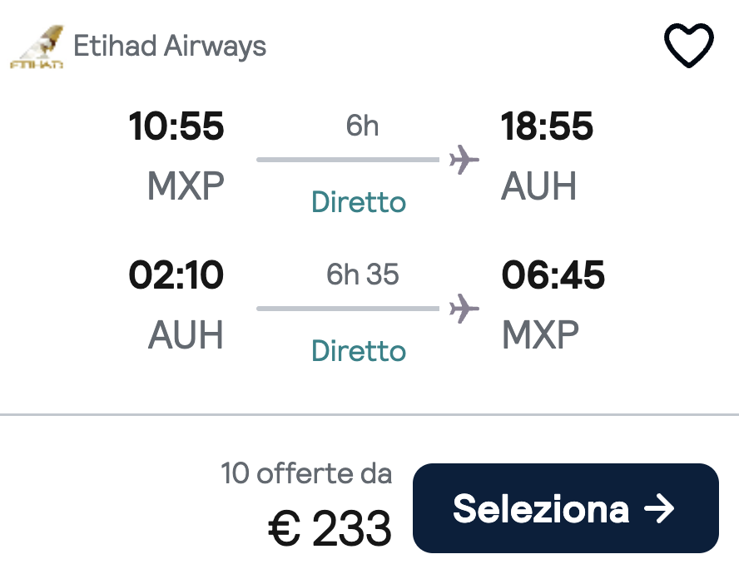Click the Etihad Airways logo

[37, 47]
